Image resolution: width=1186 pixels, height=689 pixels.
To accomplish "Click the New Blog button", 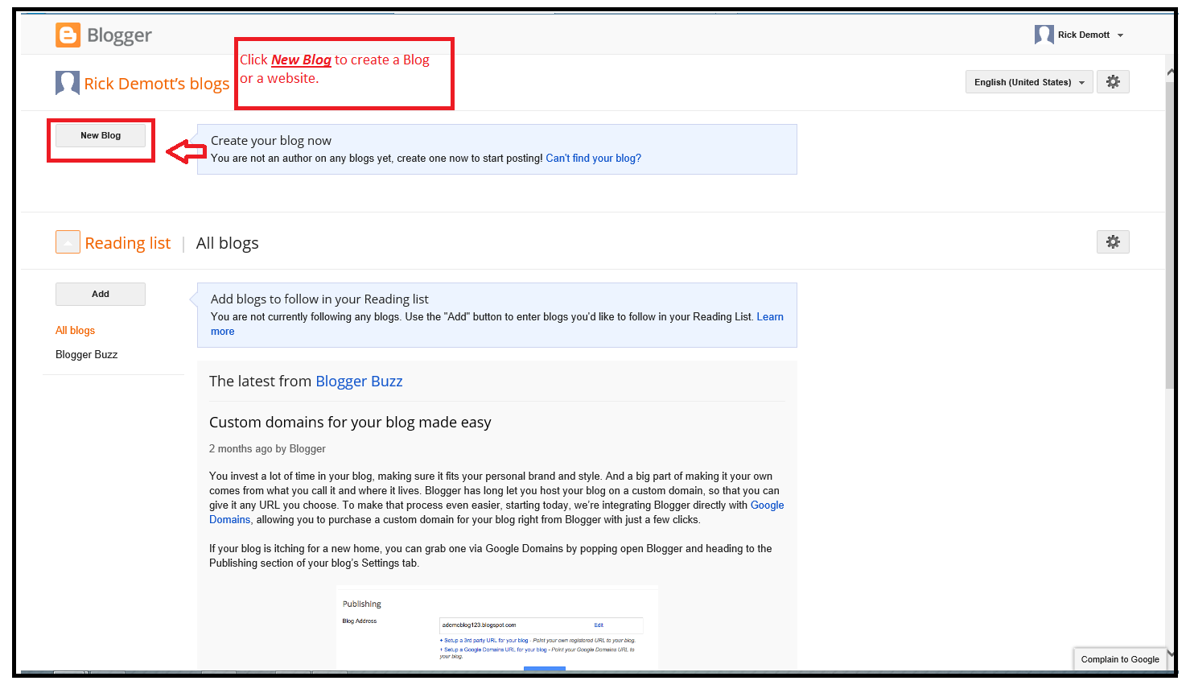I will point(100,135).
